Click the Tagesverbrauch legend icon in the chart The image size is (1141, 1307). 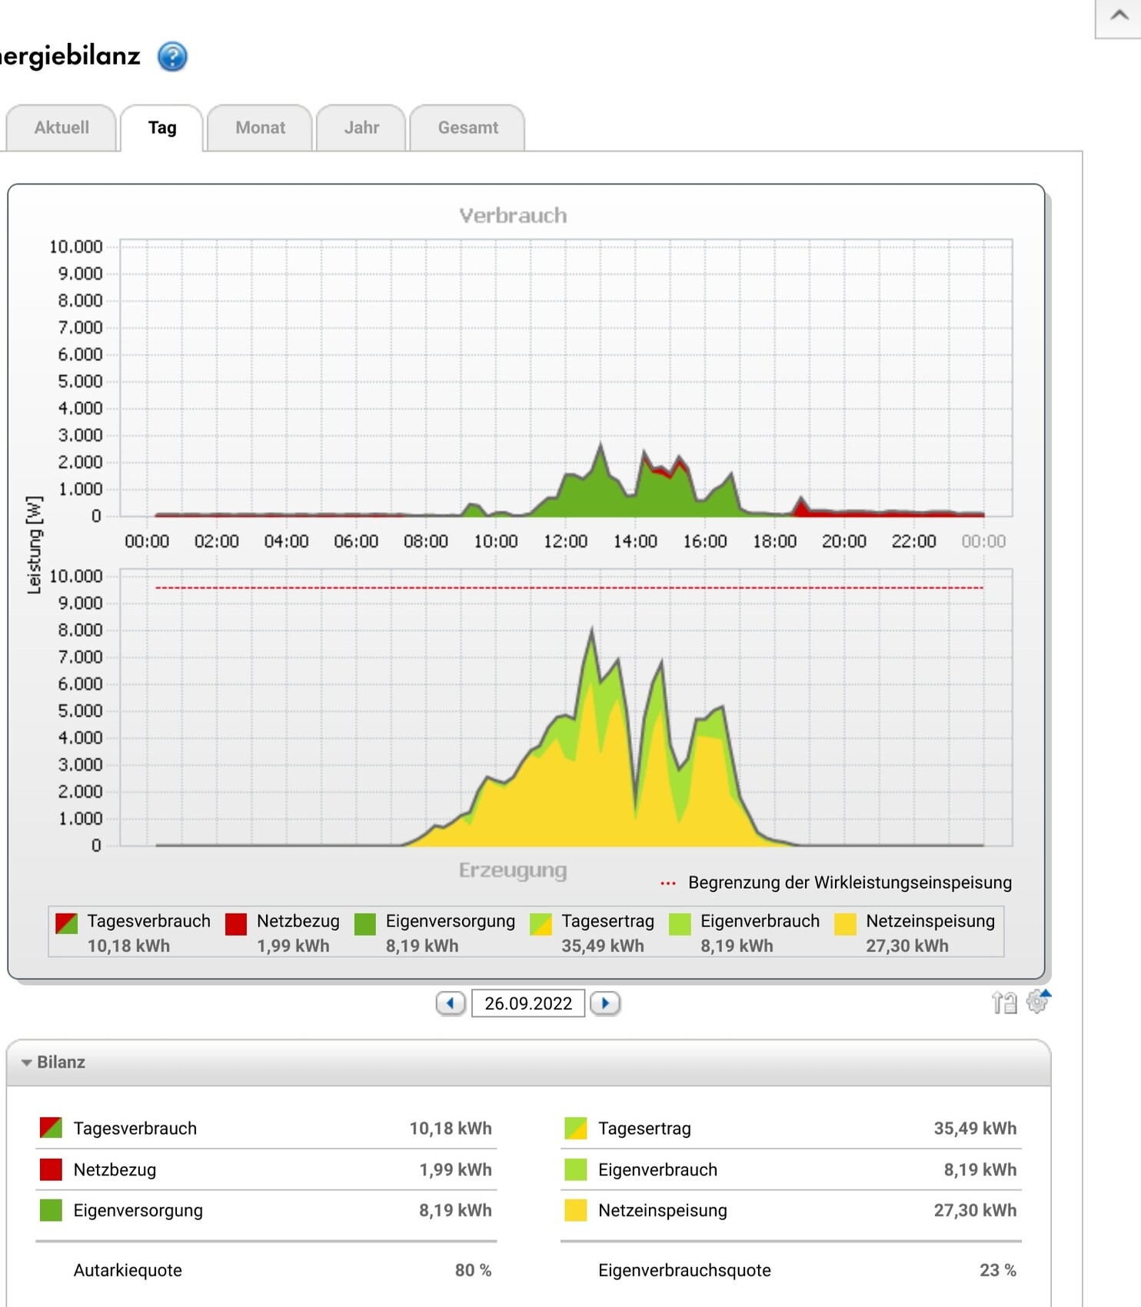tap(67, 924)
